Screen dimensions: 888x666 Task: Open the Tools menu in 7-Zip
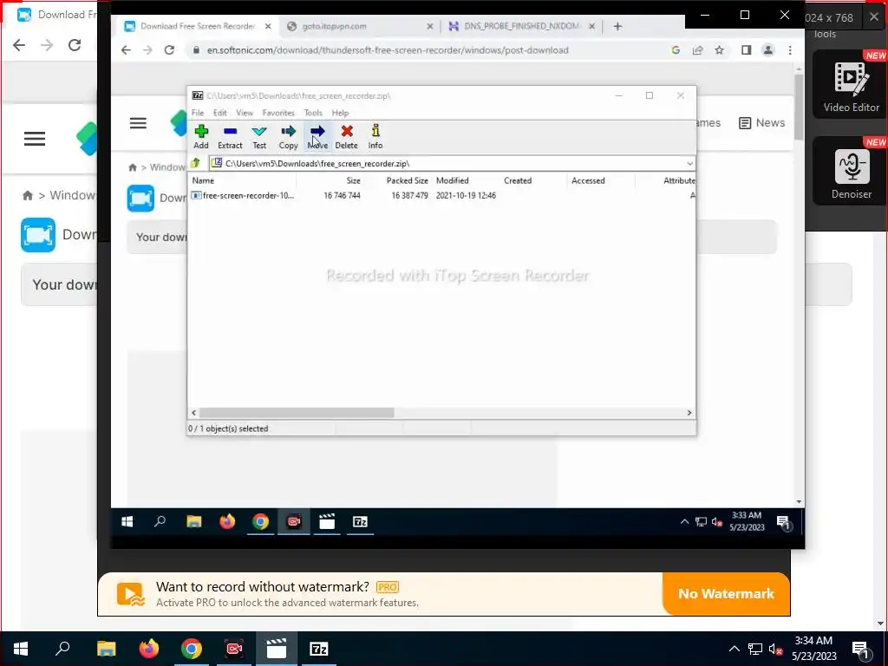point(313,113)
